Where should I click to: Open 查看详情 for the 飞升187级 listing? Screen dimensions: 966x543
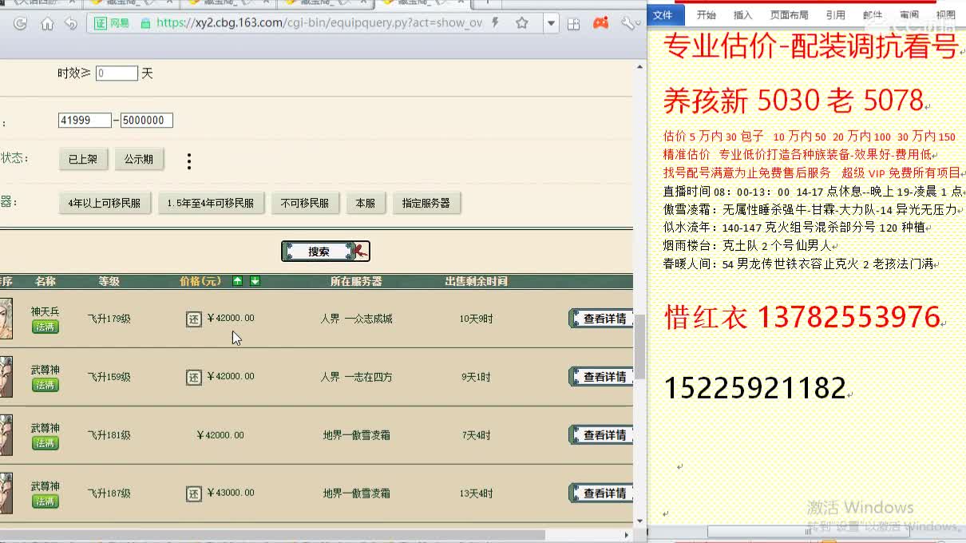(x=601, y=493)
